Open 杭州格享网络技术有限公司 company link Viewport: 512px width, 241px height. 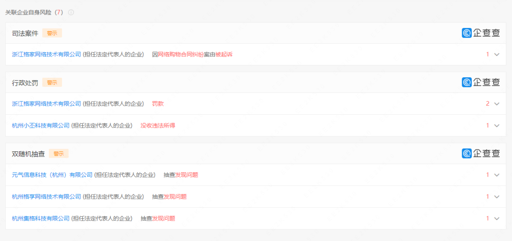pos(46,196)
